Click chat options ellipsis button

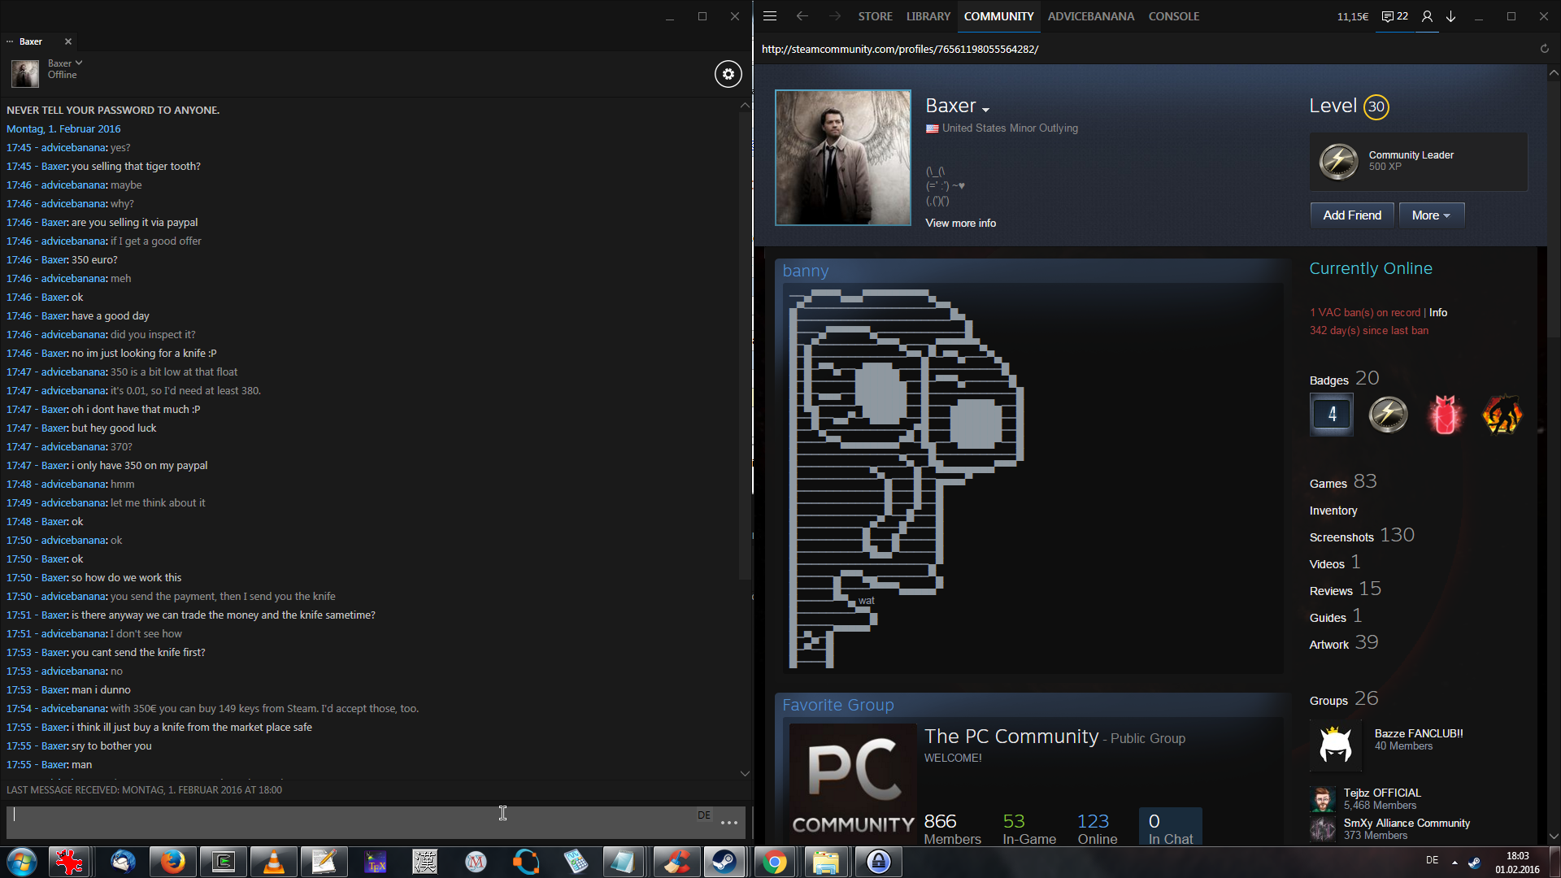coord(729,823)
